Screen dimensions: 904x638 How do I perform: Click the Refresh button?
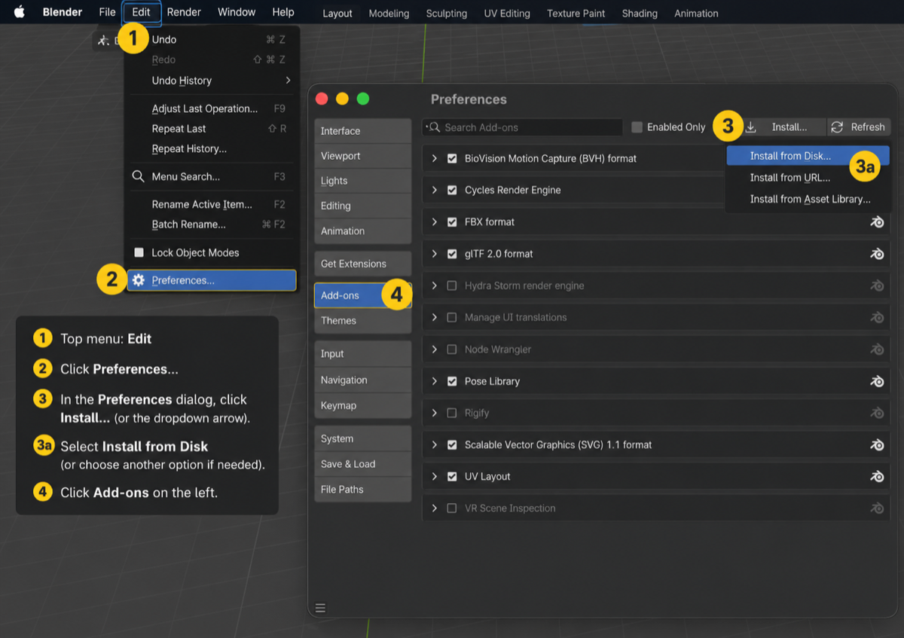point(859,127)
